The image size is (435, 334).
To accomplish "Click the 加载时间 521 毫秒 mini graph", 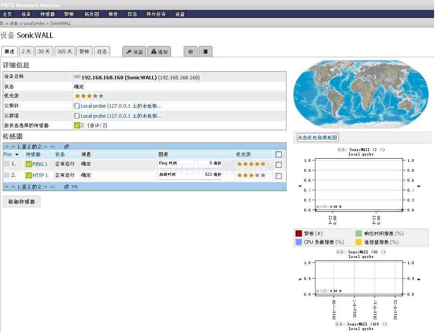I will tap(190, 175).
